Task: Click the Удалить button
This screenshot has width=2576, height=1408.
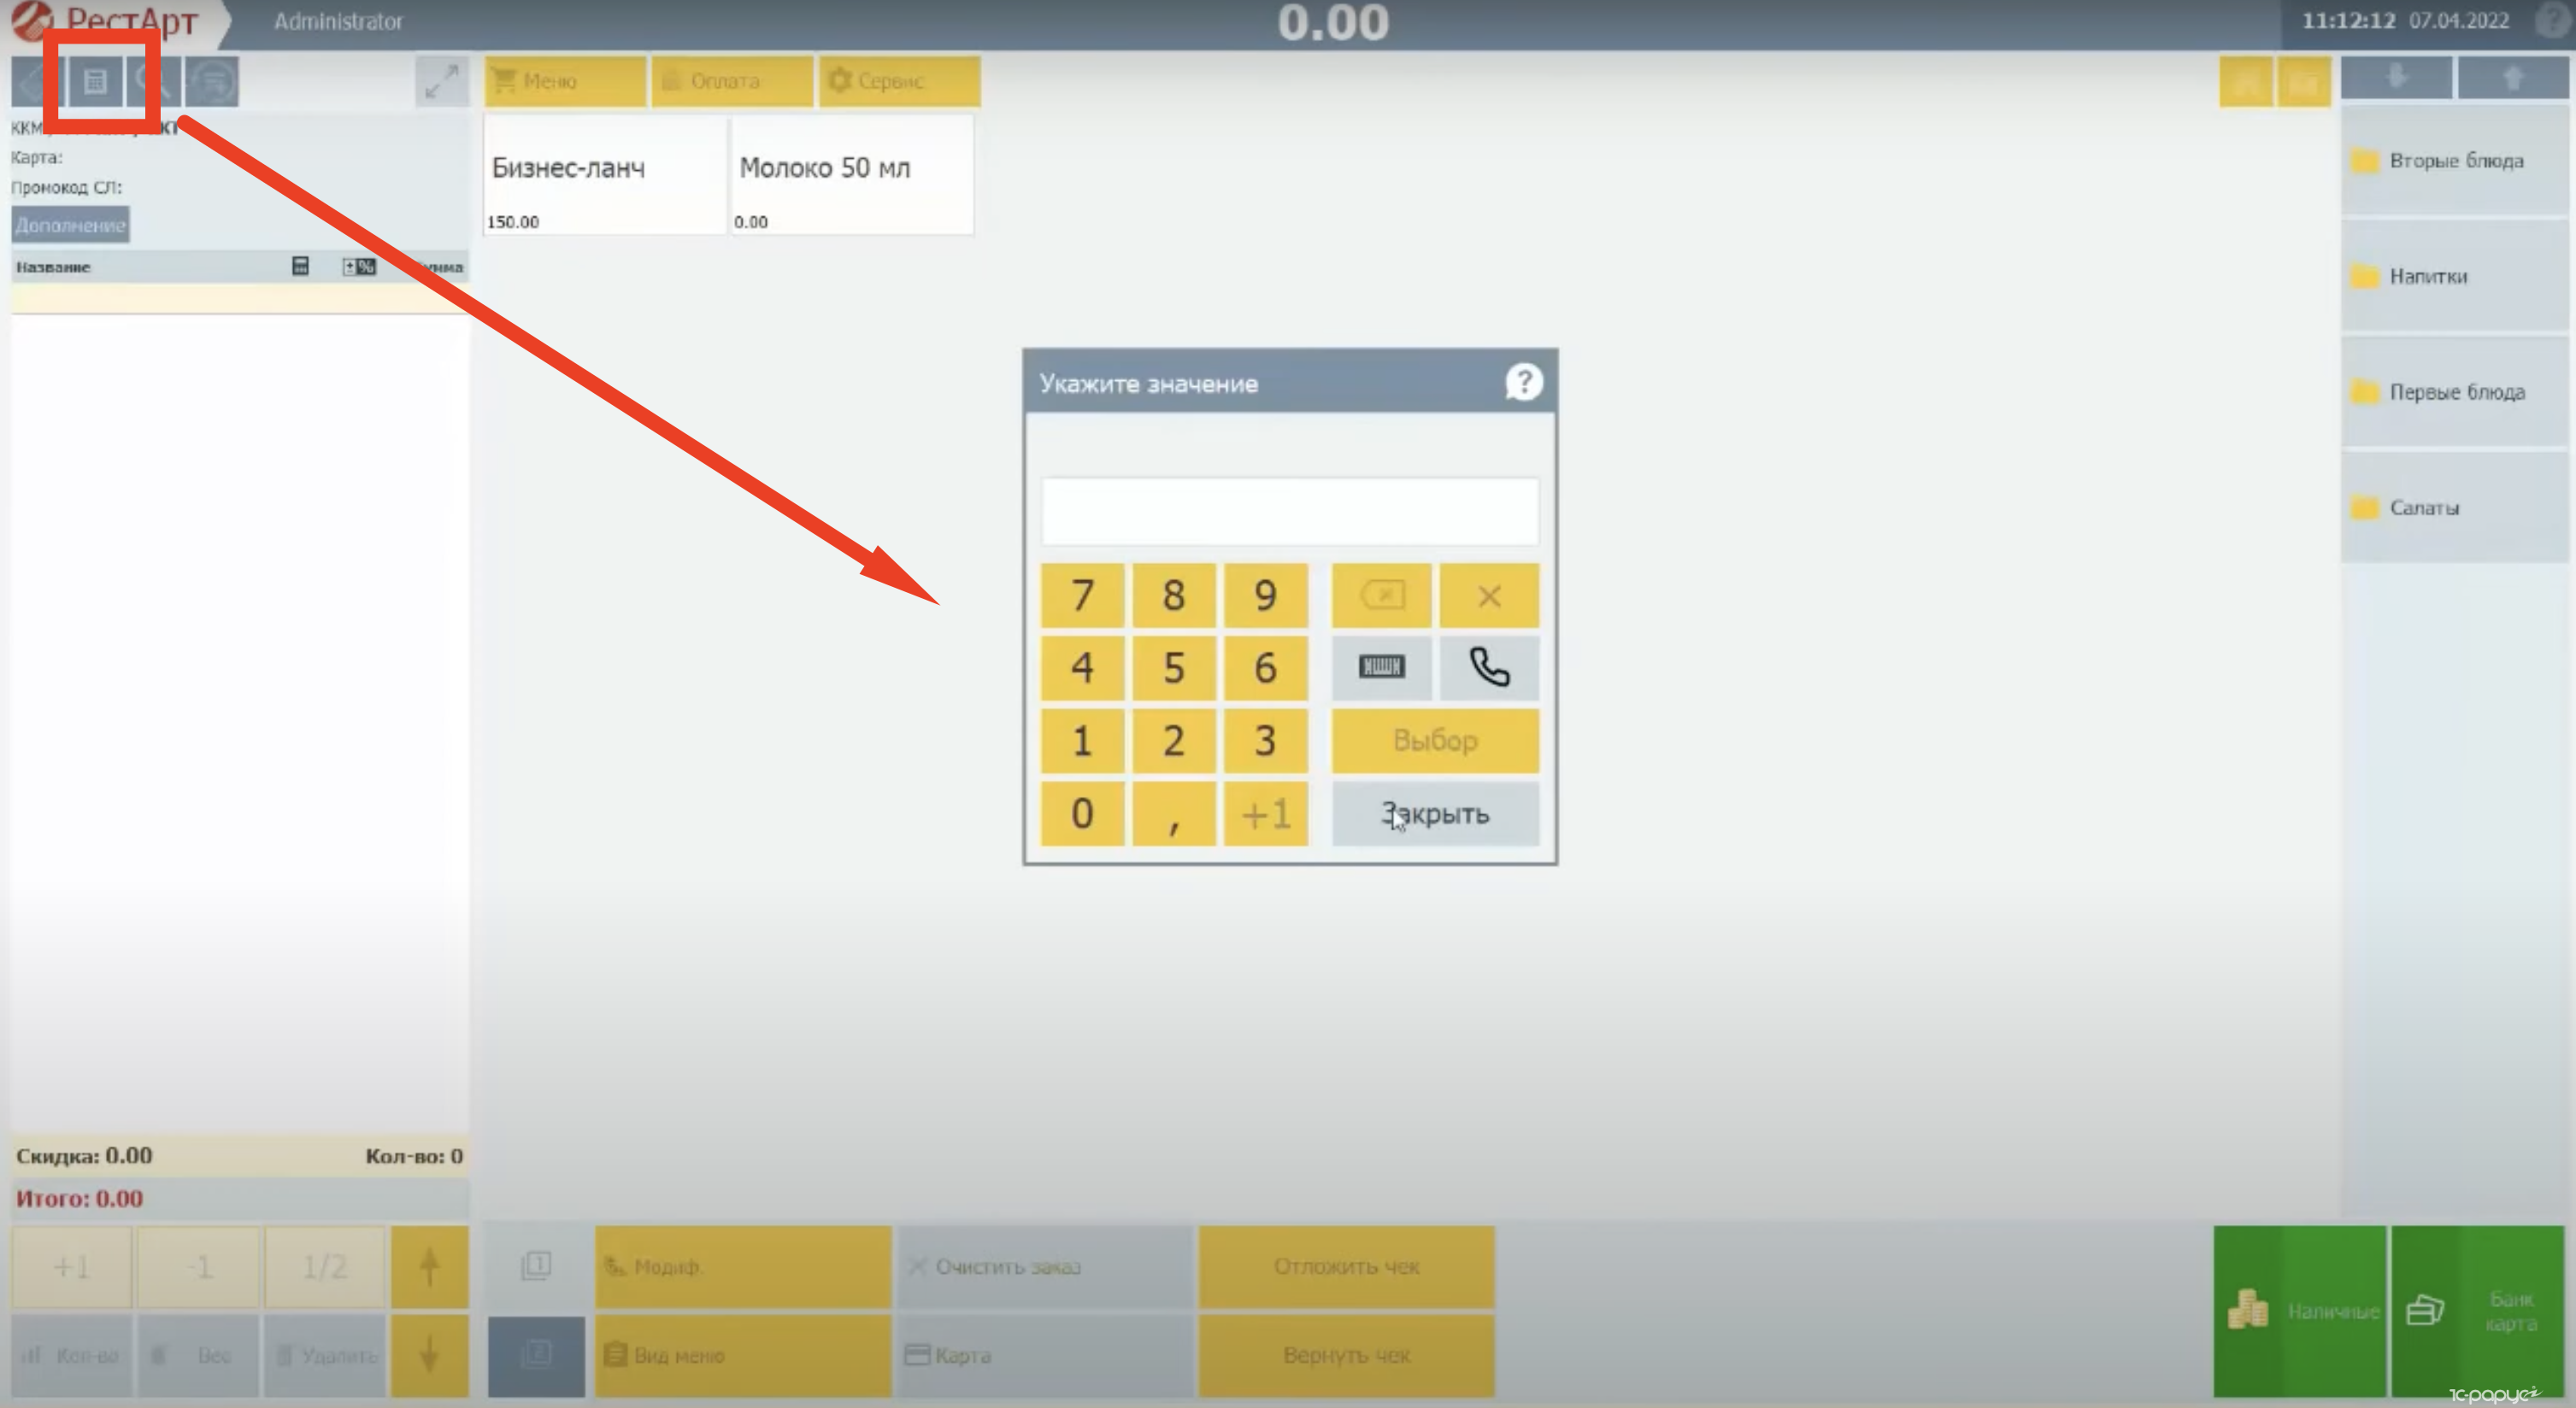Action: point(324,1355)
